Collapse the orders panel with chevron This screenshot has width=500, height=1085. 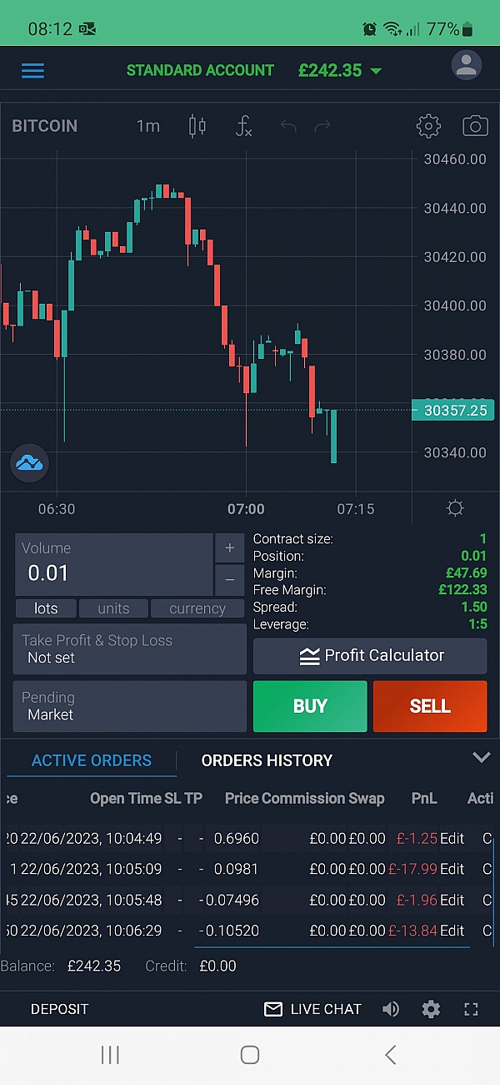tap(481, 758)
